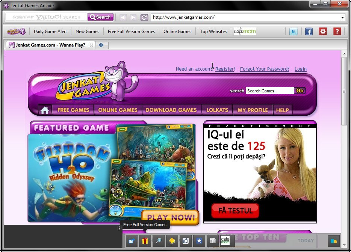
Task: Open the Free Full Version Games menu
Action: [131, 32]
